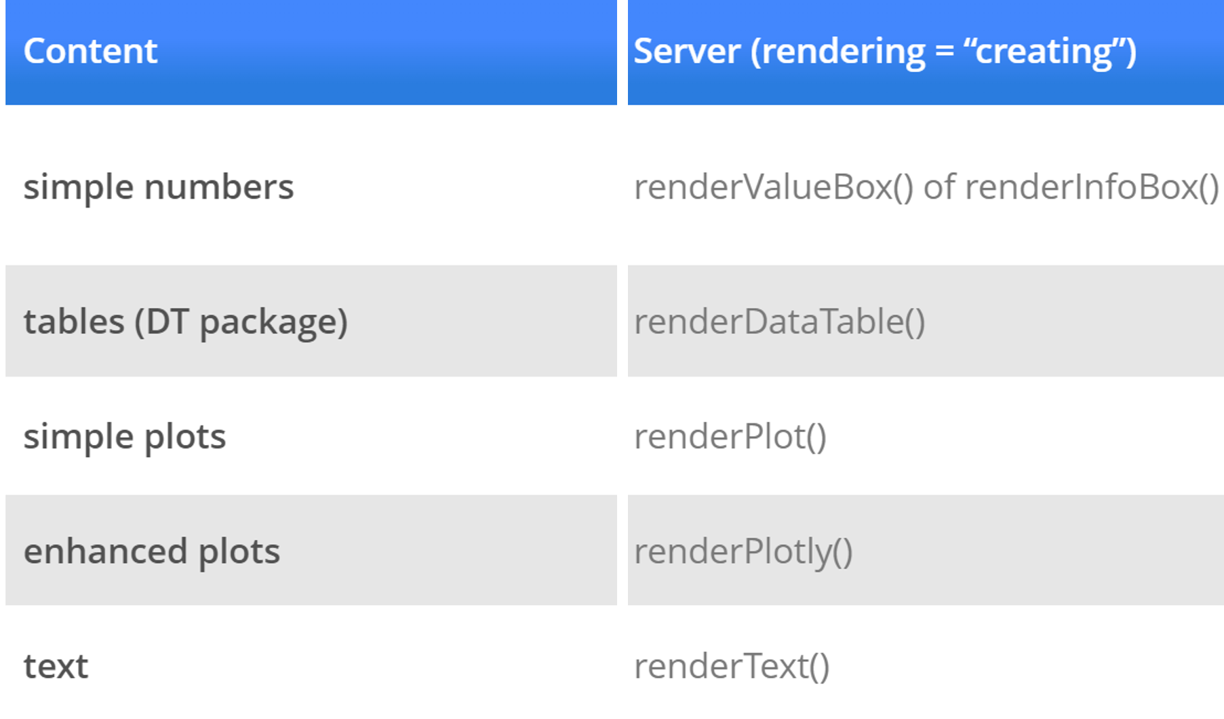
Task: Click the renderPlotly() cell
Action: point(743,551)
